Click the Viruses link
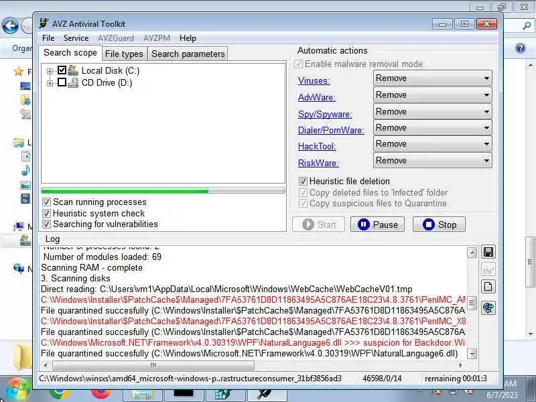Image resolution: width=536 pixels, height=402 pixels. [x=314, y=80]
